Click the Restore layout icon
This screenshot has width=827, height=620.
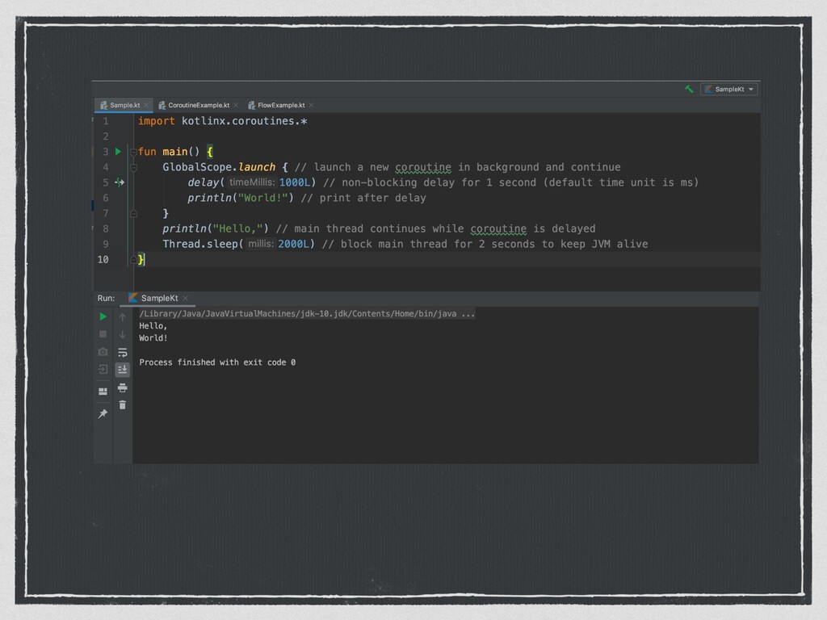(103, 392)
